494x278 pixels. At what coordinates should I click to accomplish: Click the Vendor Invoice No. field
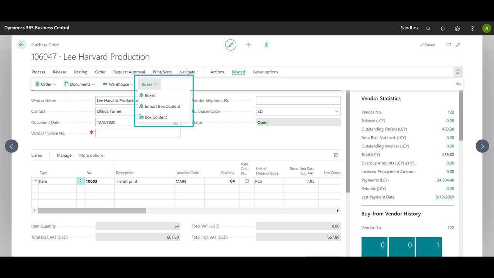138,133
